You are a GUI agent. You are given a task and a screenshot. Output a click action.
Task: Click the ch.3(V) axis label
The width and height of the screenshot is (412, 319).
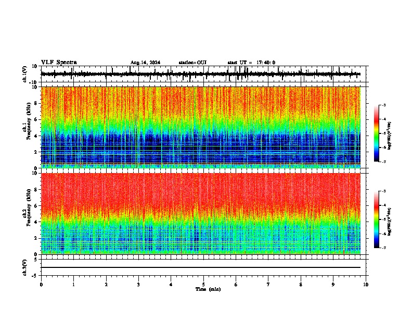[x=25, y=267]
